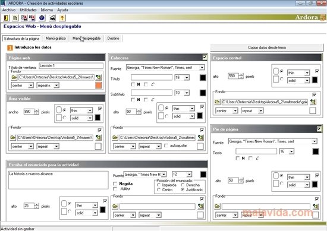Click the Cabecera Título text field
This screenshot has height=231, width=327.
point(152,77)
